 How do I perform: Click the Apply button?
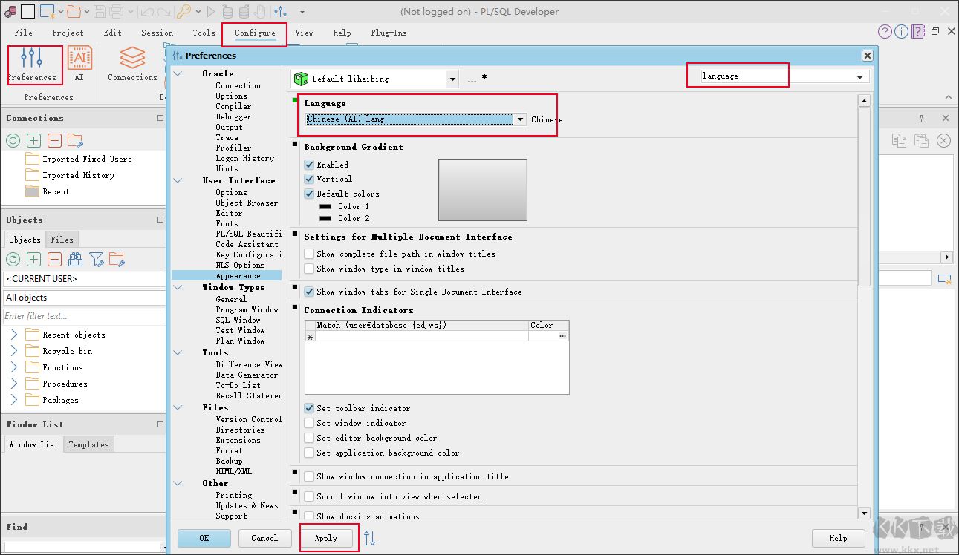328,537
